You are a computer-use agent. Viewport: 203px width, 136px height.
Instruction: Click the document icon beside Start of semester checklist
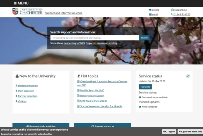(x=78, y=106)
